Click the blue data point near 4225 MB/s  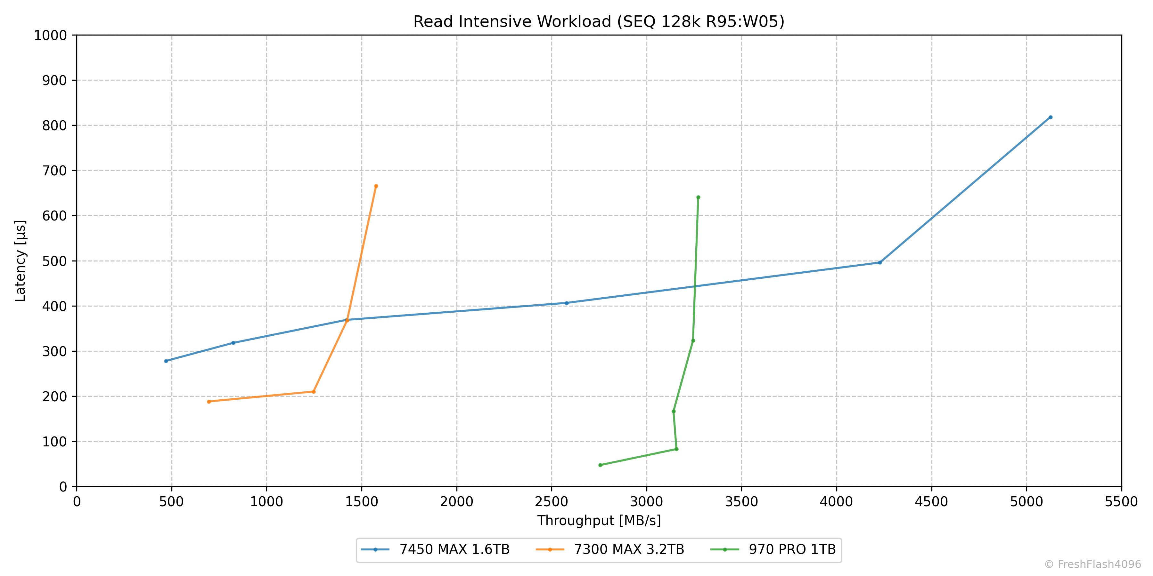click(x=880, y=262)
